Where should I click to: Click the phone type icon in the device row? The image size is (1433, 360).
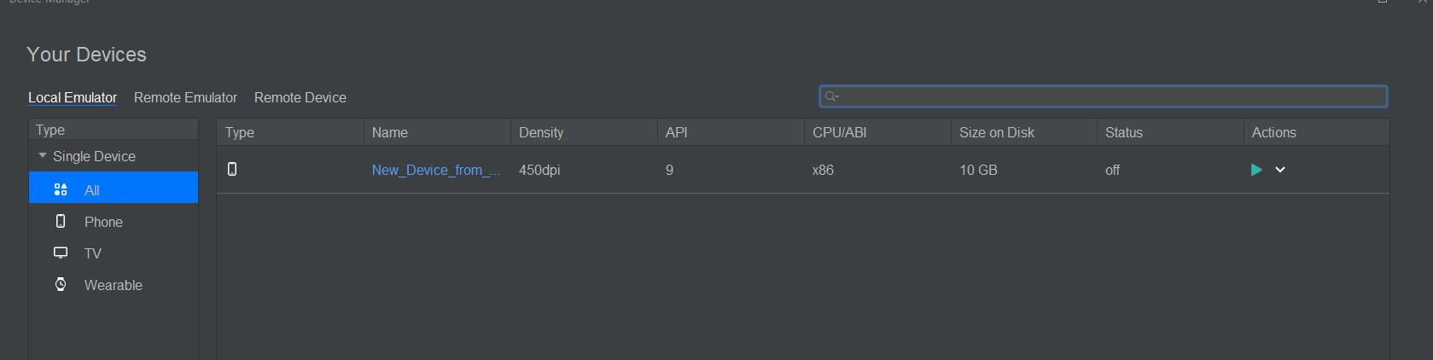tap(232, 169)
